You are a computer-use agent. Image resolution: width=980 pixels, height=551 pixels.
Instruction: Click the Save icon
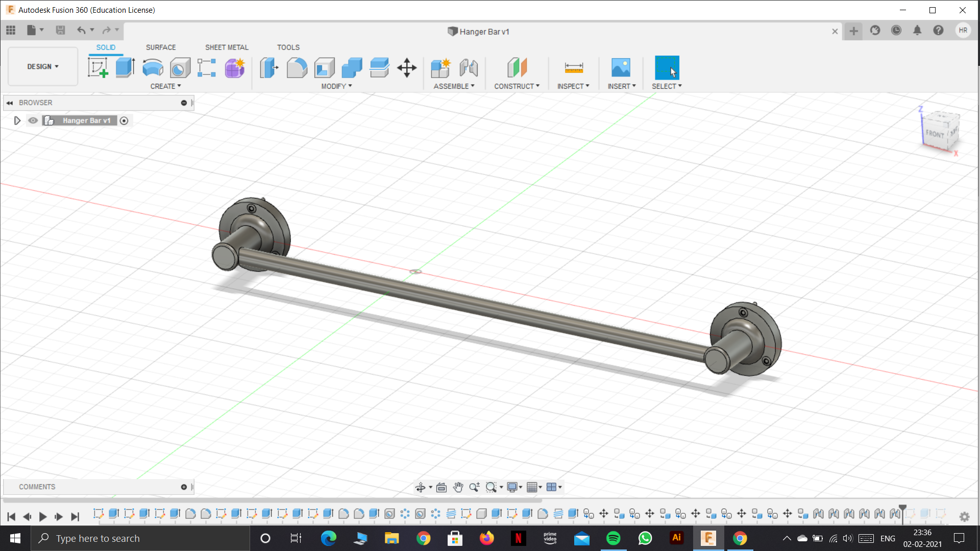[x=60, y=30]
